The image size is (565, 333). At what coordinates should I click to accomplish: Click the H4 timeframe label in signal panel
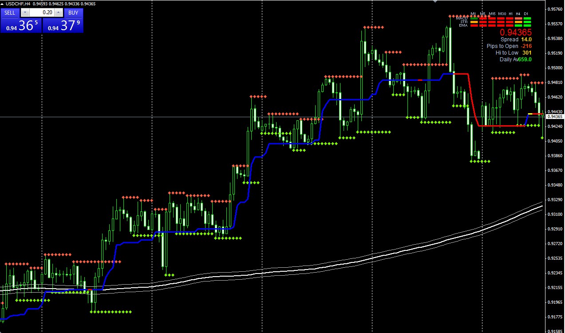[518, 14]
